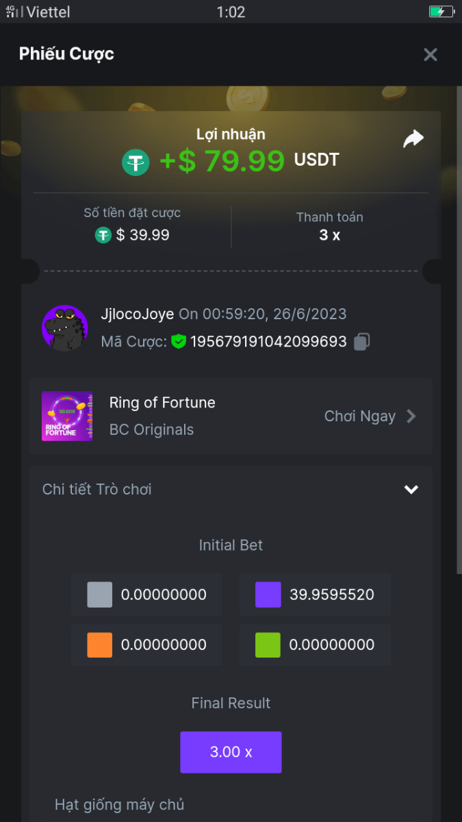The image size is (462, 822).
Task: Click the purple 3.00 x result button
Action: pos(231,752)
